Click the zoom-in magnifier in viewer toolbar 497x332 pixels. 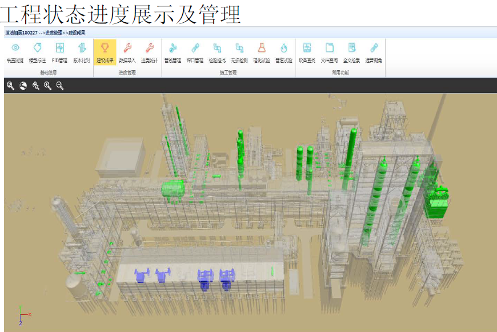click(x=47, y=86)
